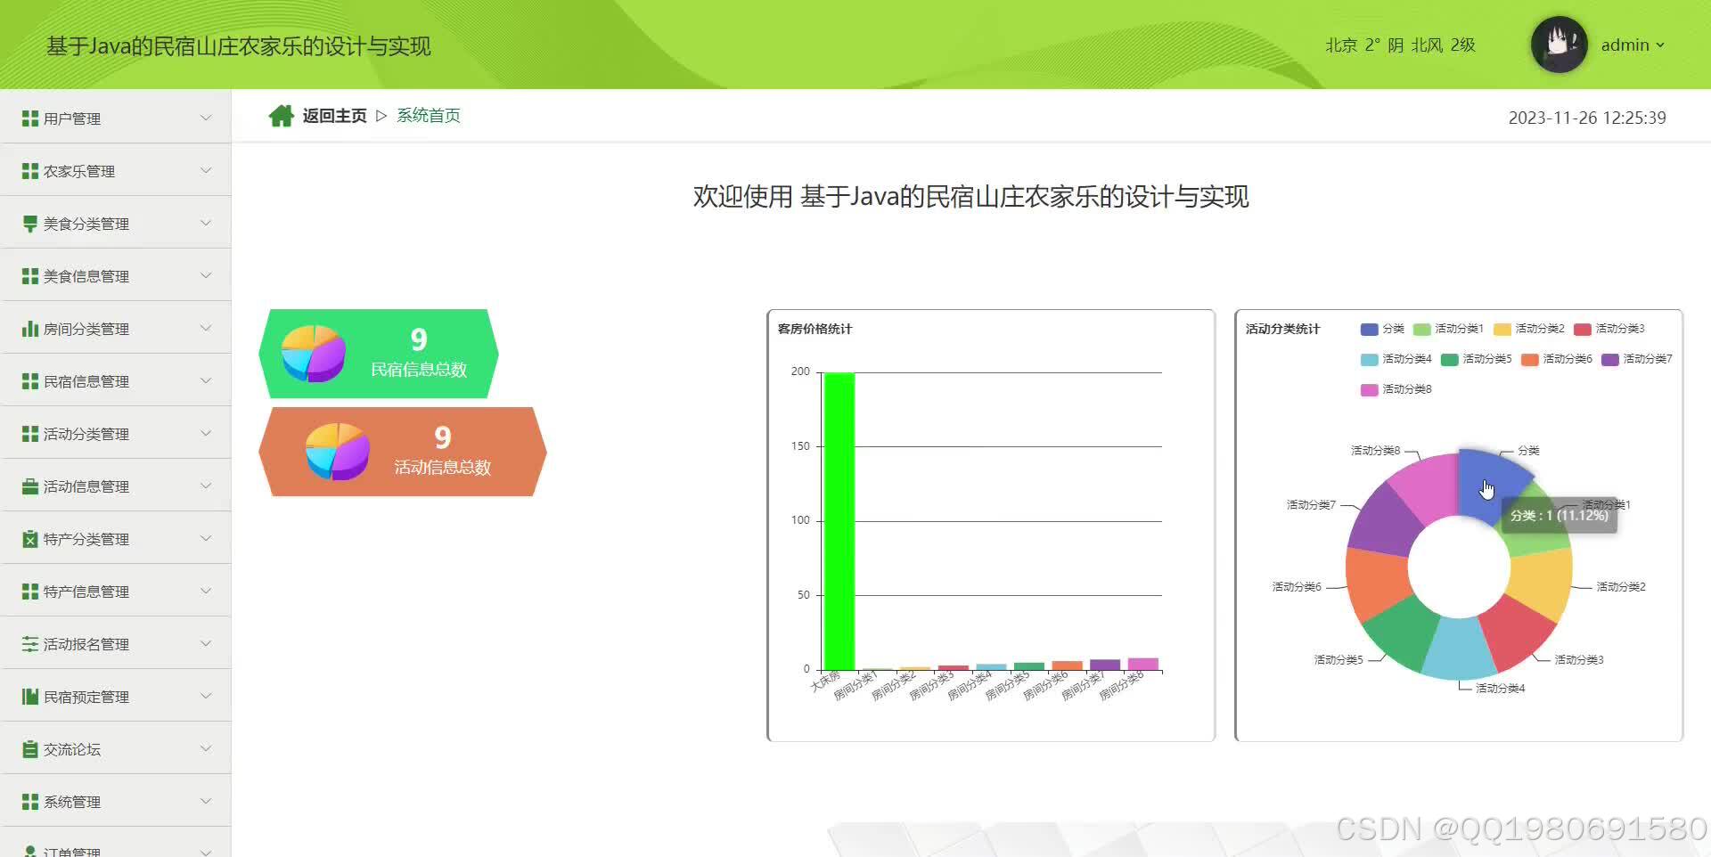Image resolution: width=1711 pixels, height=857 pixels.
Task: Open 农家乐管理 menu item
Action: [x=116, y=170]
